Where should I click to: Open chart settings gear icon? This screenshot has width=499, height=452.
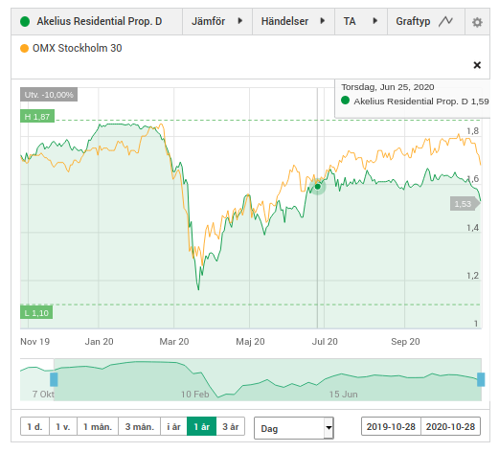click(477, 22)
